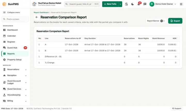Switch to dark mode via moon icon
This screenshot has width=186, height=111.
click(x=133, y=4)
